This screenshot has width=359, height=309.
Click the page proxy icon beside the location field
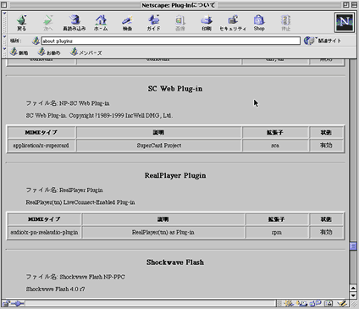click(36, 41)
